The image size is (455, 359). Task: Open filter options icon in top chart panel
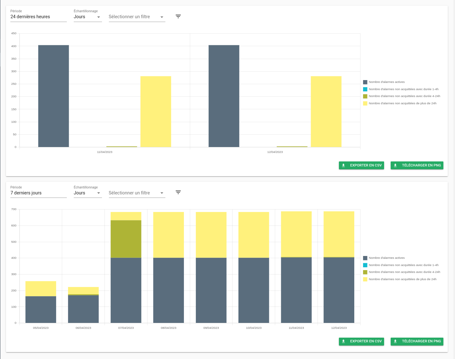[178, 17]
